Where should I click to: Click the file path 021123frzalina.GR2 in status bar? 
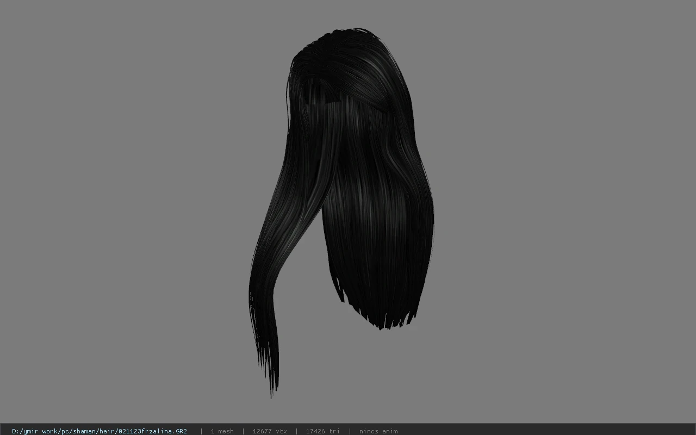tap(100, 431)
